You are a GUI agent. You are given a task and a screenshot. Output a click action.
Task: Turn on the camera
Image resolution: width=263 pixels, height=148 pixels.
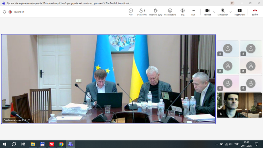coord(207,12)
